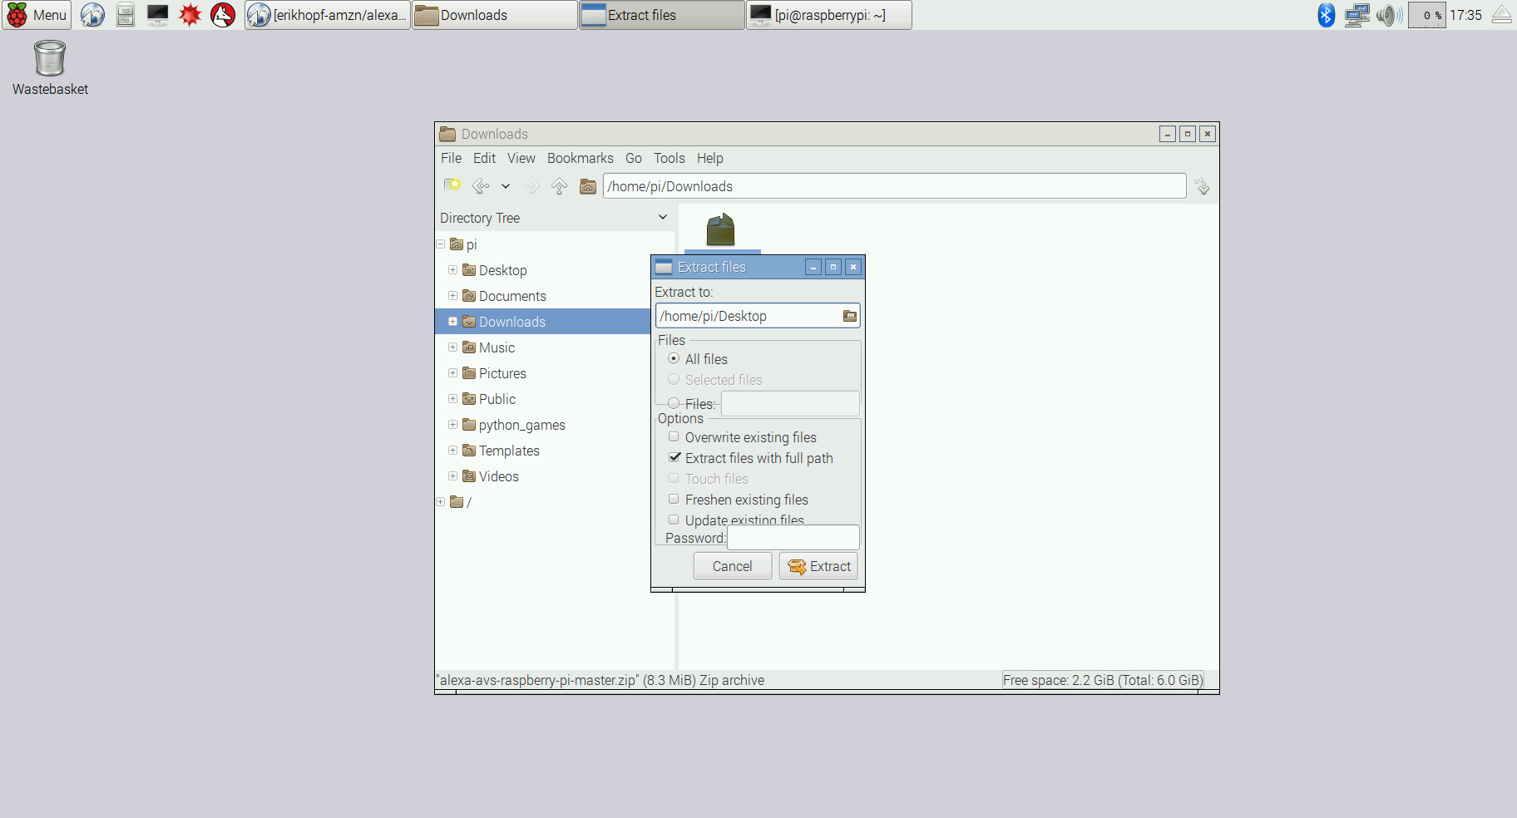The height and width of the screenshot is (818, 1517).
Task: Open the Bookmarks menu
Action: coord(581,158)
